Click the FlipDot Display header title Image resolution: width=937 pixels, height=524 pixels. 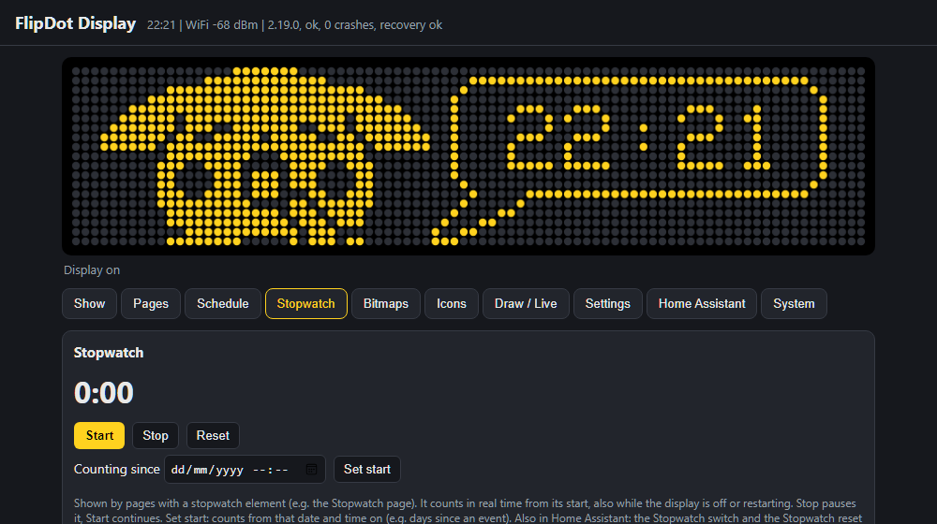point(75,23)
